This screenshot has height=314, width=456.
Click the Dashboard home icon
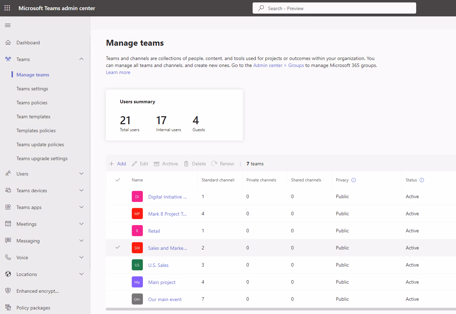[x=8, y=43]
